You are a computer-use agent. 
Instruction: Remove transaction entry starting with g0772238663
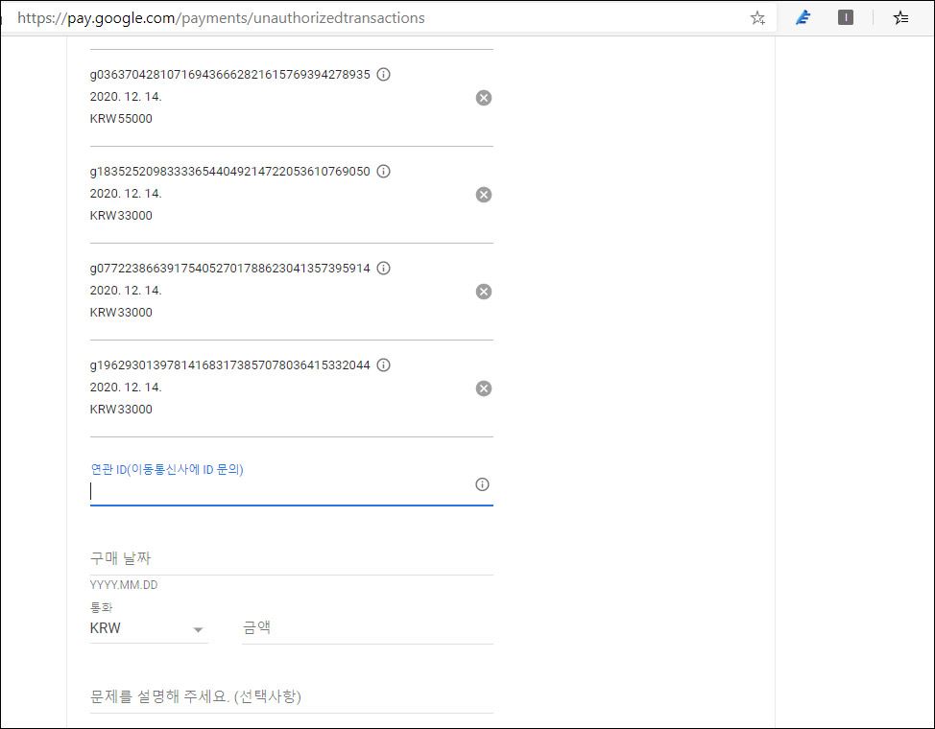pyautogui.click(x=484, y=292)
